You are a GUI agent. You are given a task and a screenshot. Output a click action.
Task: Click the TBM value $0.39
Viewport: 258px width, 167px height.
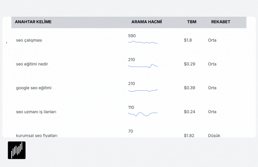pyautogui.click(x=190, y=88)
